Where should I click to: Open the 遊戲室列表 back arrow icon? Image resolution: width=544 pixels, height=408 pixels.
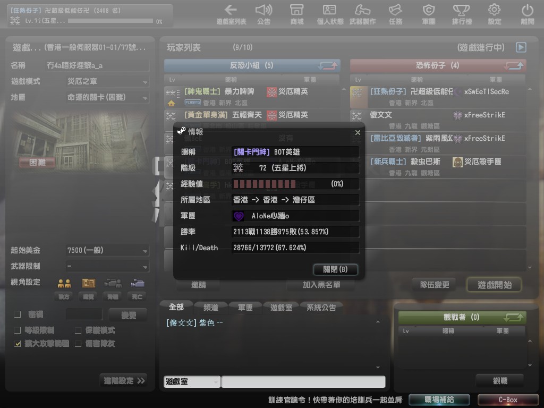tap(231, 10)
